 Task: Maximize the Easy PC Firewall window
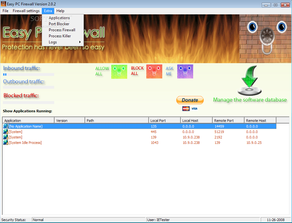click(x=276, y=5)
